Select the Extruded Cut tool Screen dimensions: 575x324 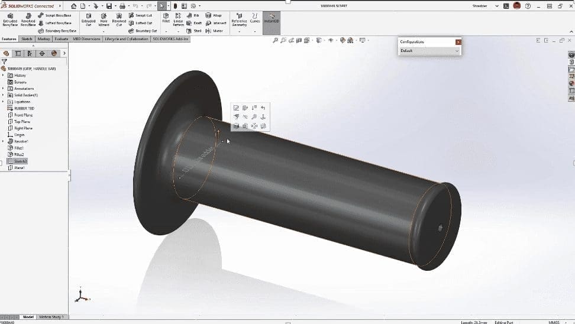point(88,20)
